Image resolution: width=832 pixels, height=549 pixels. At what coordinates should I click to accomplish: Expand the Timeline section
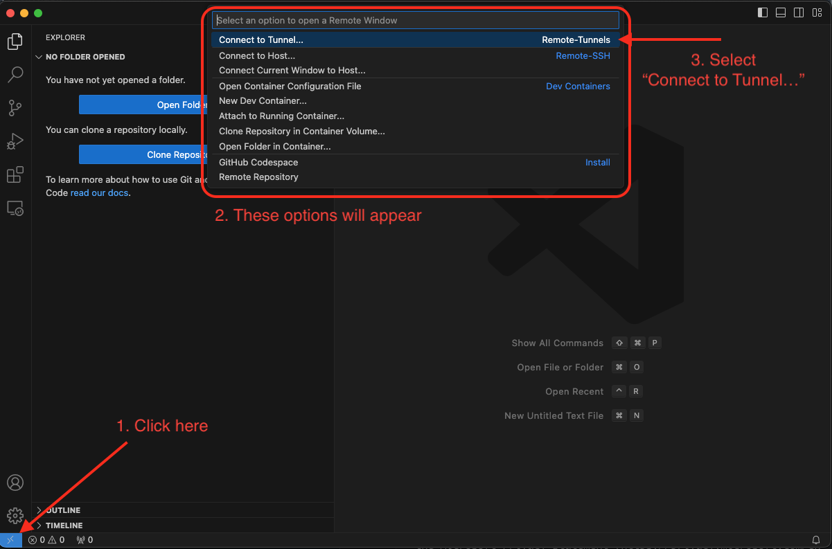(64, 525)
